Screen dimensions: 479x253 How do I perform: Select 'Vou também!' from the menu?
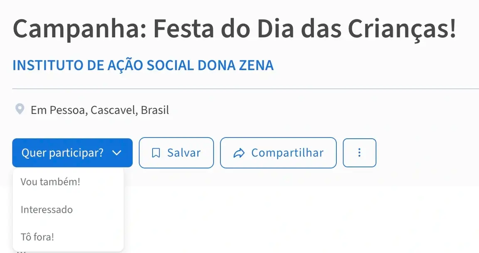[50, 182]
